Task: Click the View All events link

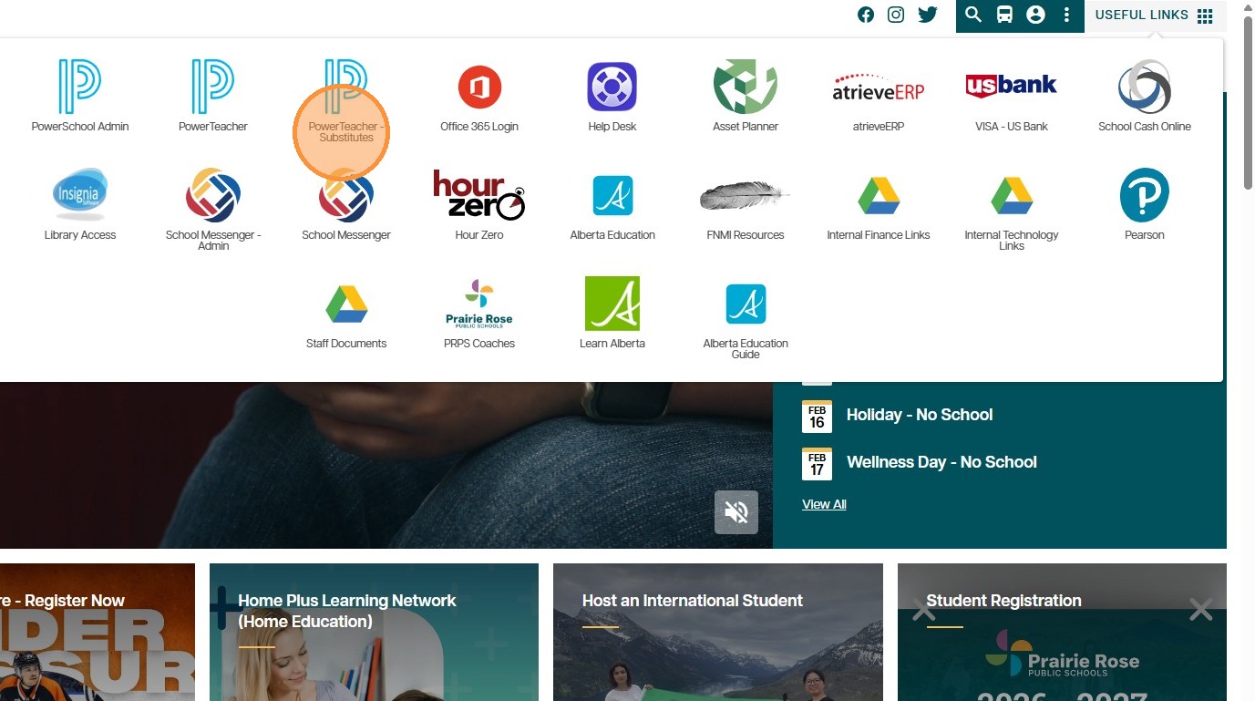Action: point(824,504)
